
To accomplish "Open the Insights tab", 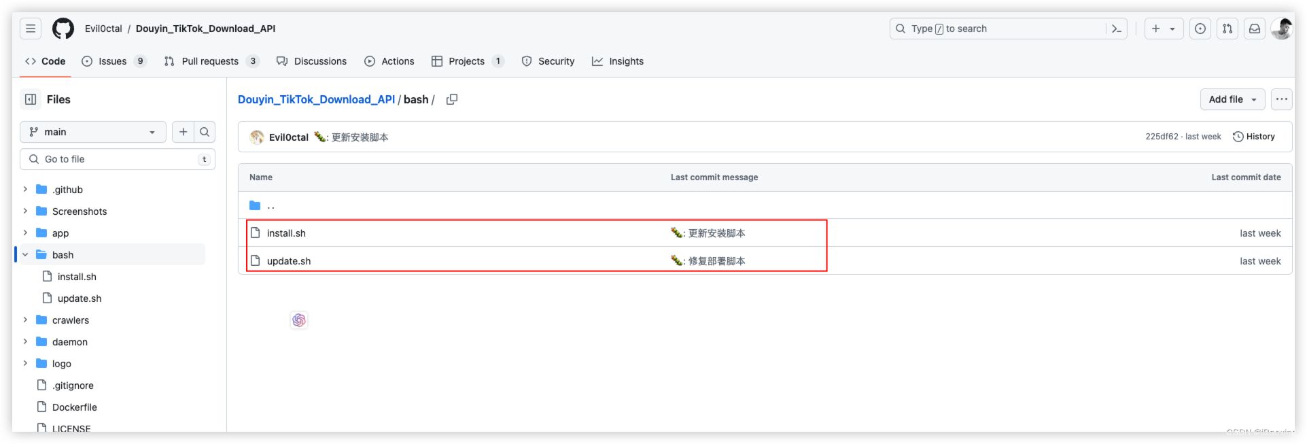I will (x=618, y=61).
